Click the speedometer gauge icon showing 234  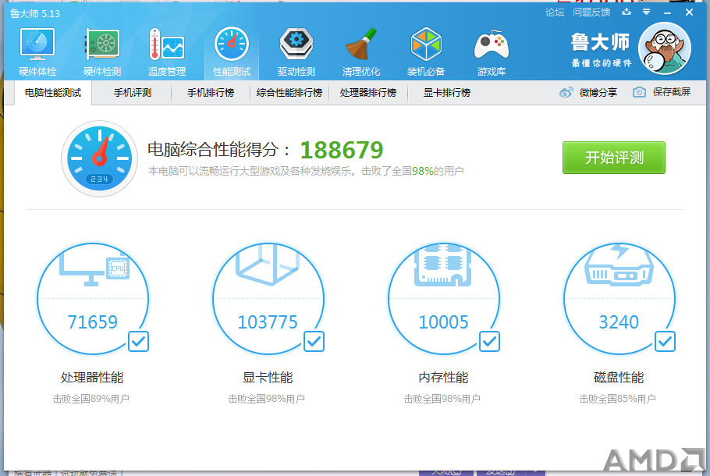(x=100, y=158)
